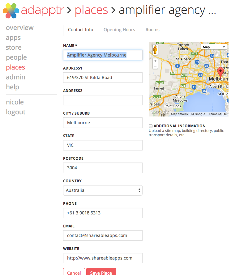
Task: Click the places breadcrumb link
Action: coord(91,10)
